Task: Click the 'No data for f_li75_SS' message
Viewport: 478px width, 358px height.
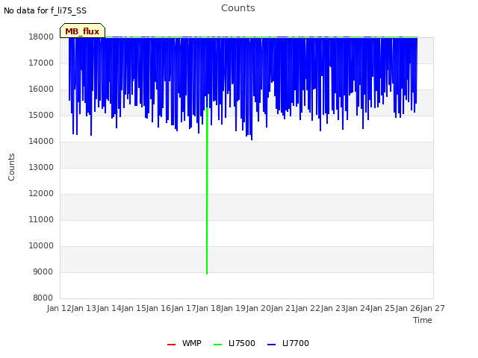Action: [45, 10]
